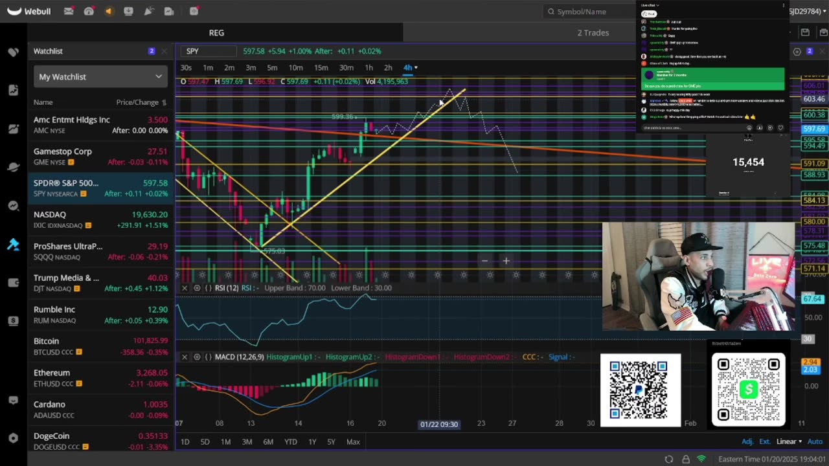The height and width of the screenshot is (466, 829).
Task: Click the hexagon settings icon above price axis
Action: pyautogui.click(x=797, y=51)
